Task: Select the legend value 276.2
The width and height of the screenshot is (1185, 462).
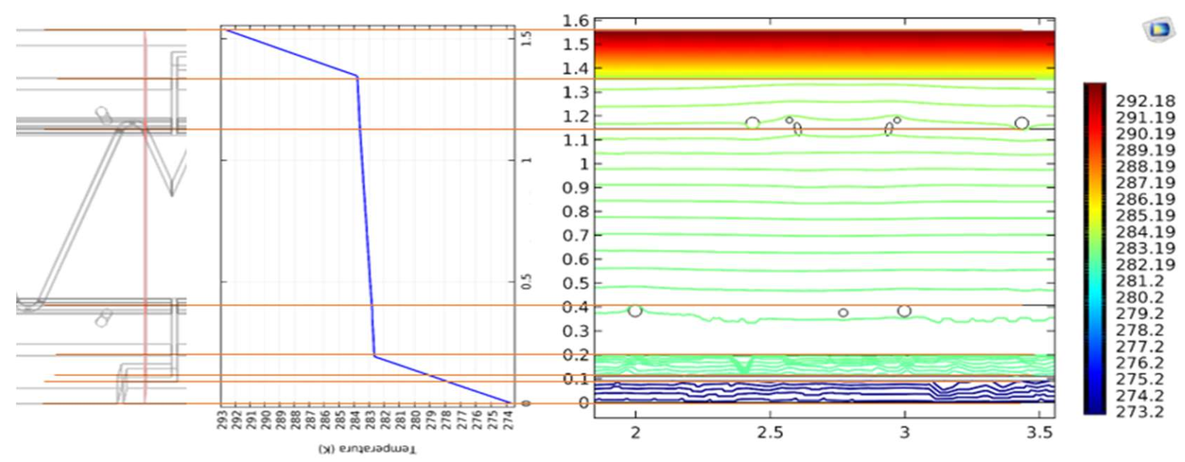Action: [x=1140, y=362]
